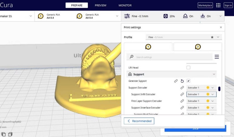
Task: Collapse the Support settings section
Action: coord(214,74)
